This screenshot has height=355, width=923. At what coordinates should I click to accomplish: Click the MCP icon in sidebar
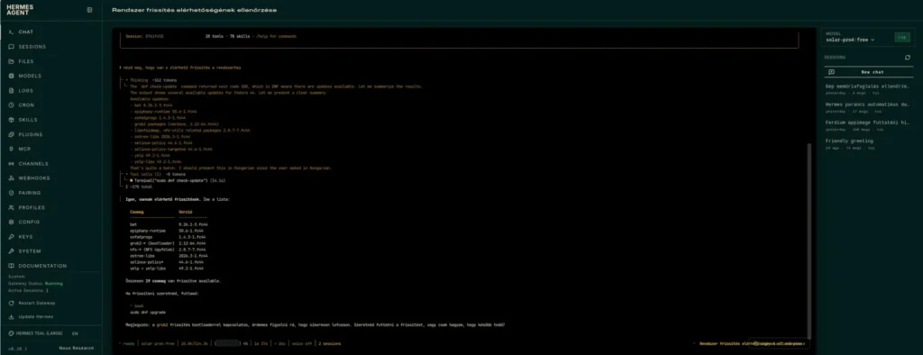[x=11, y=149]
